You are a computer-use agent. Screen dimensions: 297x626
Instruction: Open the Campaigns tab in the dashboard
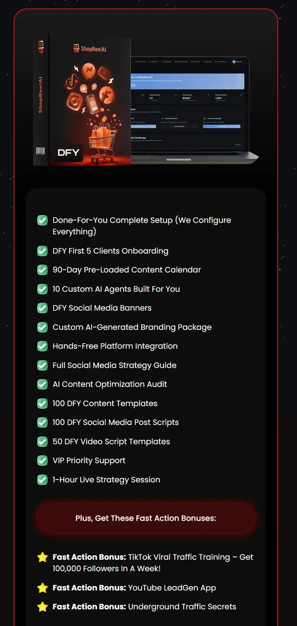click(167, 62)
